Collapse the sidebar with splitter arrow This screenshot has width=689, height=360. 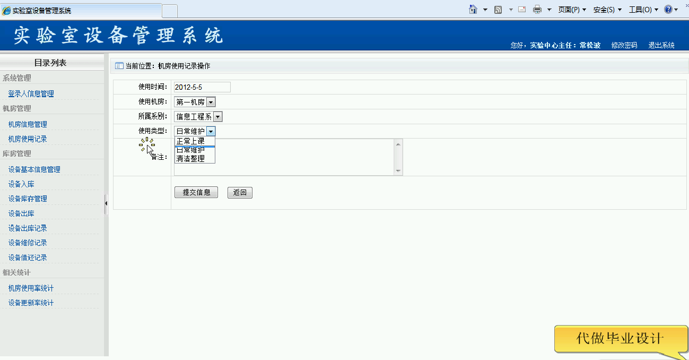point(106,203)
